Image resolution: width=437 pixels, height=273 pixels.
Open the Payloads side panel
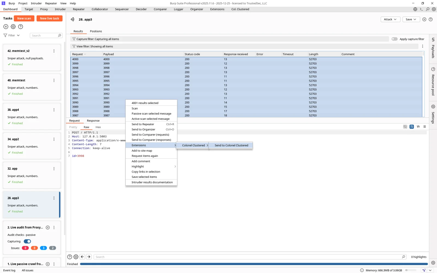click(433, 48)
